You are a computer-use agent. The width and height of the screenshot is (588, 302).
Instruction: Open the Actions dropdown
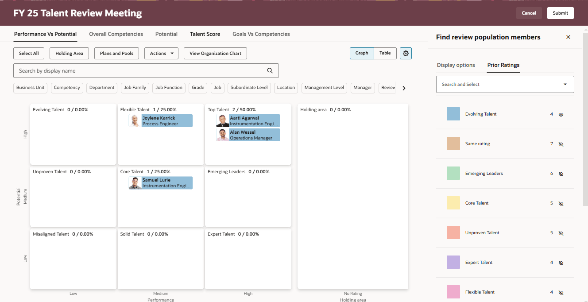161,53
